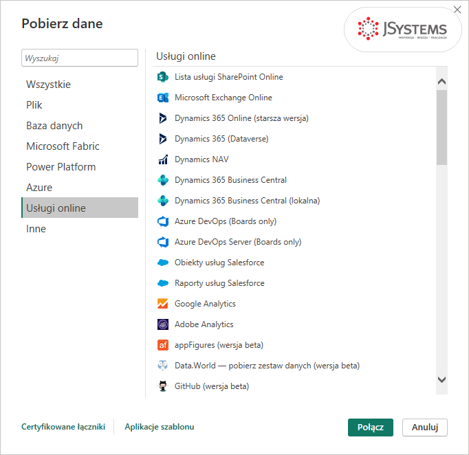Viewport: 469px width, 455px height.
Task: Click the Google Analytics icon
Action: [163, 304]
